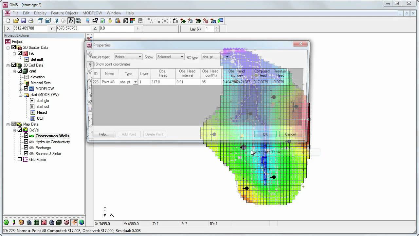Click the display options toolbar icon
Viewport: 419px width, 236px height.
[87, 21]
